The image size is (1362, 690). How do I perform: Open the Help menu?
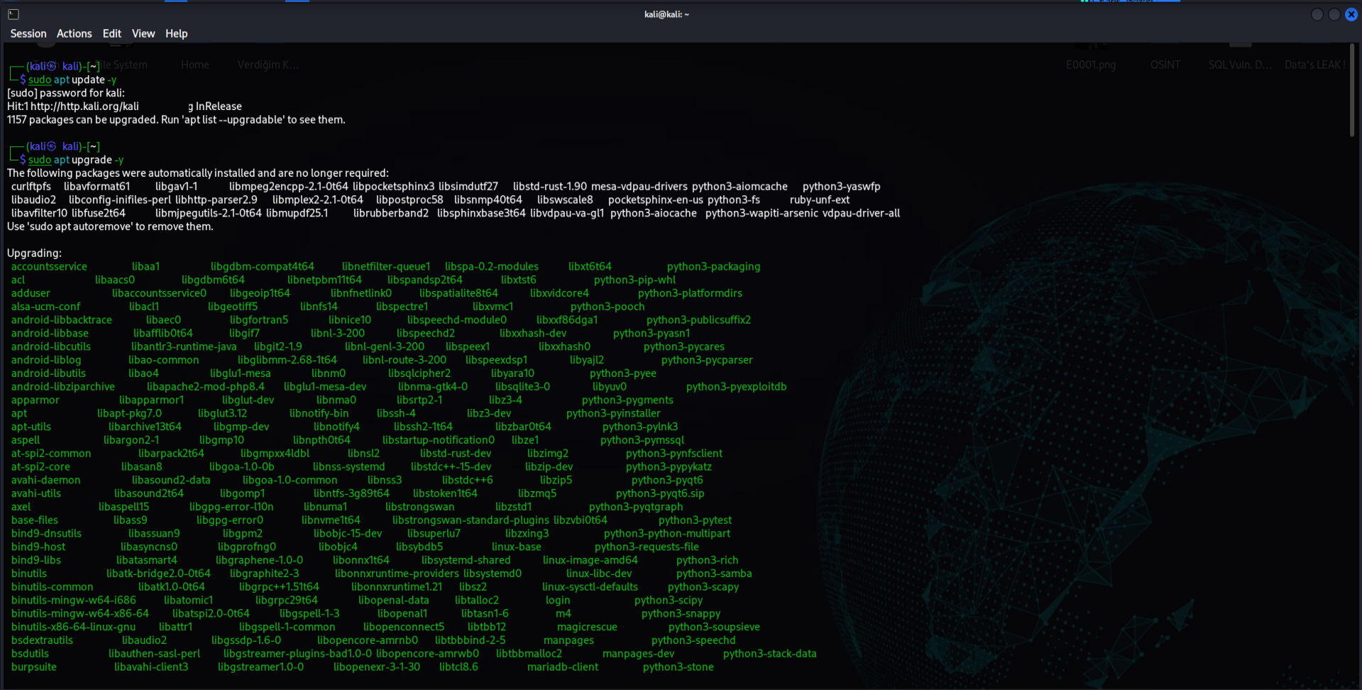point(177,33)
